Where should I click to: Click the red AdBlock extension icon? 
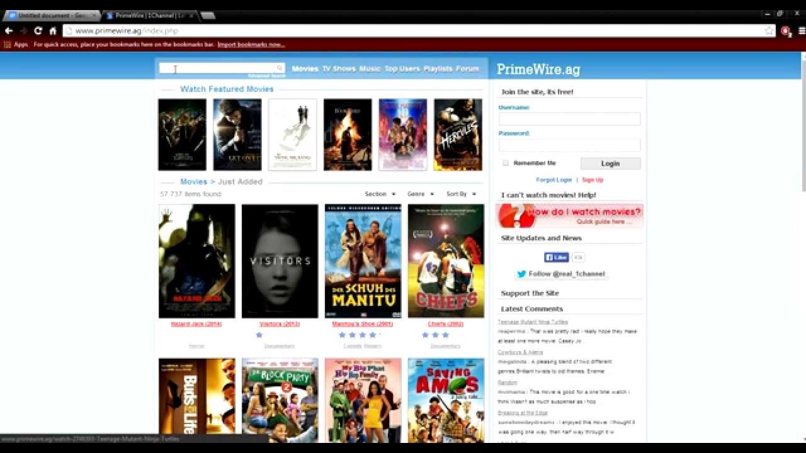coord(785,31)
